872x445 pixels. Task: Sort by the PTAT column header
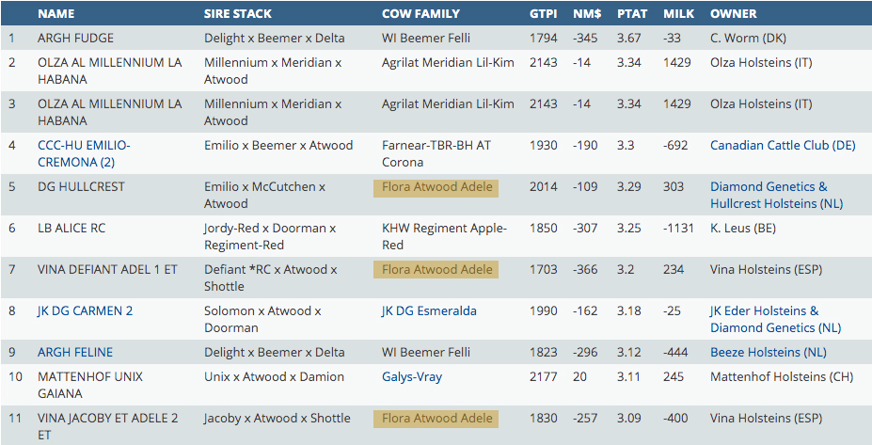coord(633,14)
